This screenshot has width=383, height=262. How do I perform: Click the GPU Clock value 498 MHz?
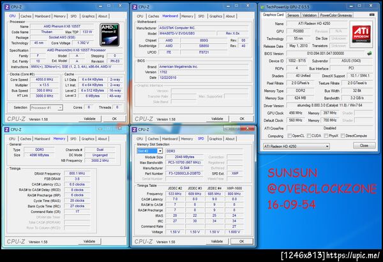click(296, 113)
